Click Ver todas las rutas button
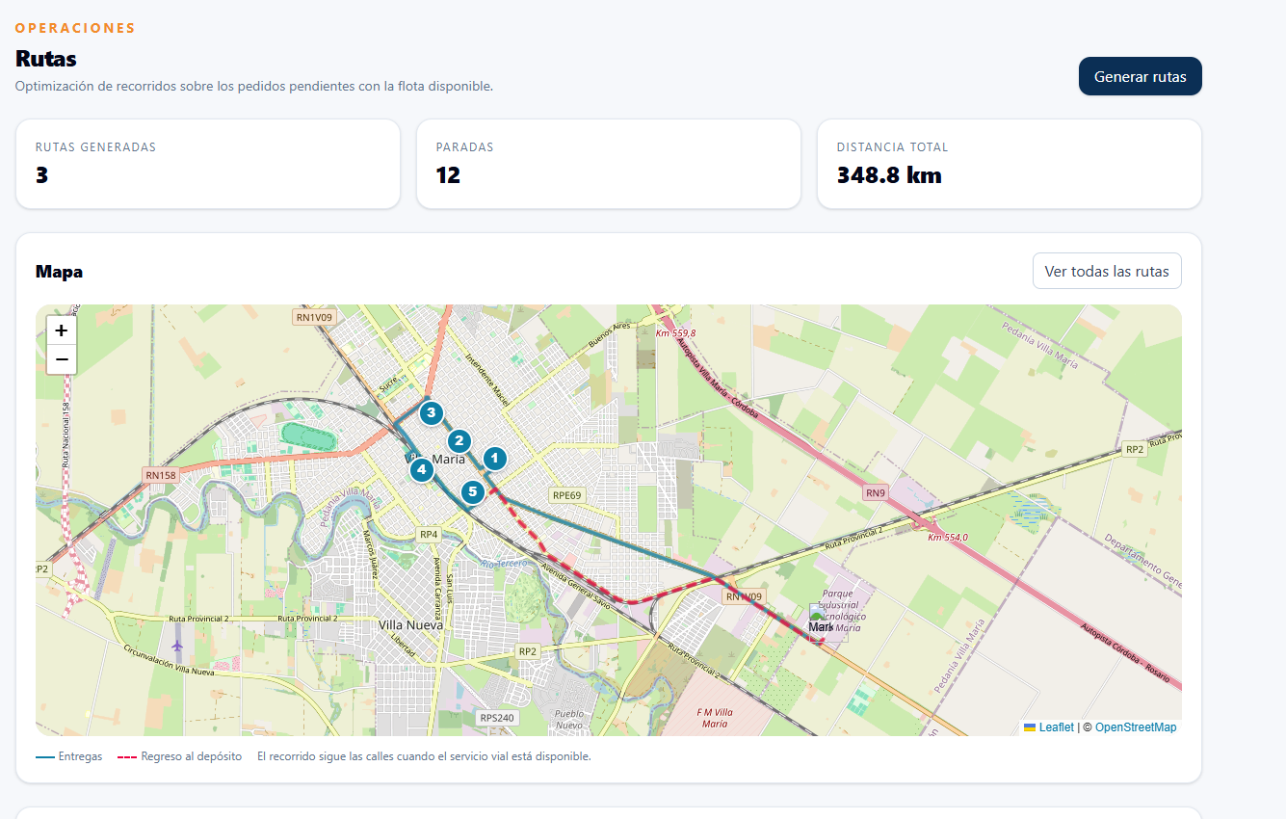 tap(1107, 271)
